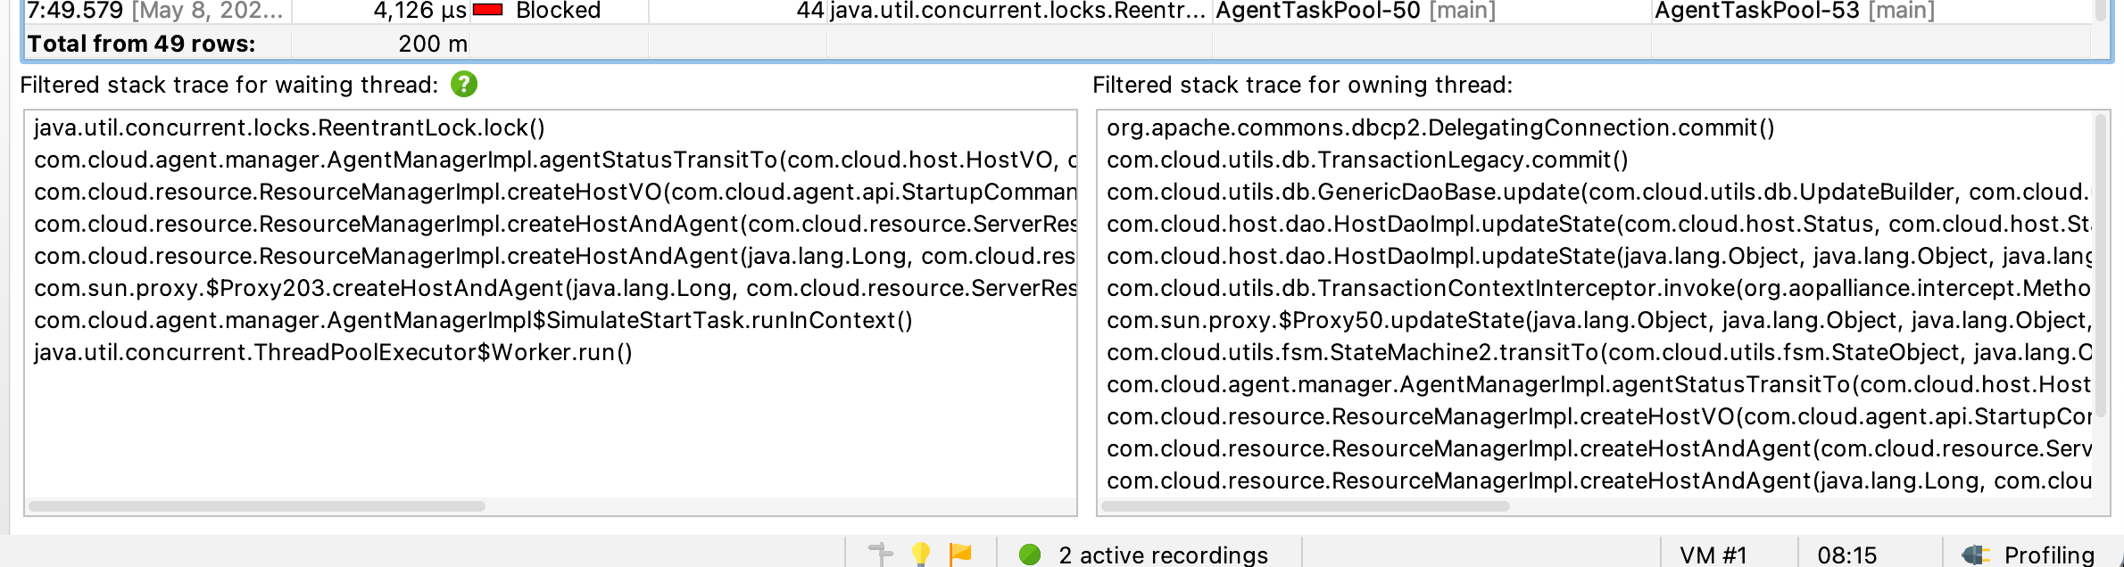Screen dimensions: 2124x567
Task: Click the green help question mark icon
Action: click(x=464, y=85)
